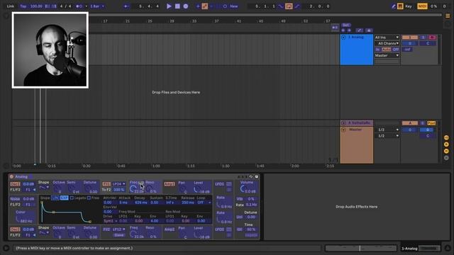The image size is (454, 255).
Task: Activate the Punch-In switch
Action: (281, 6)
